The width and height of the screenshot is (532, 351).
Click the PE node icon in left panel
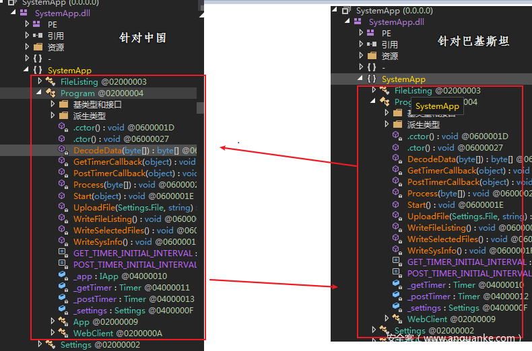(x=37, y=24)
